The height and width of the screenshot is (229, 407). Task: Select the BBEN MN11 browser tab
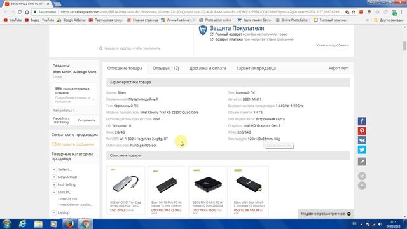(x=27, y=4)
